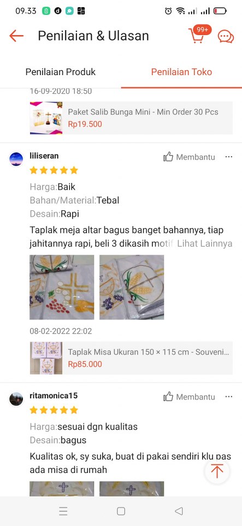View liliseran's second review photo with wheat
Viewport: 242px width, 526px height.
(132, 287)
